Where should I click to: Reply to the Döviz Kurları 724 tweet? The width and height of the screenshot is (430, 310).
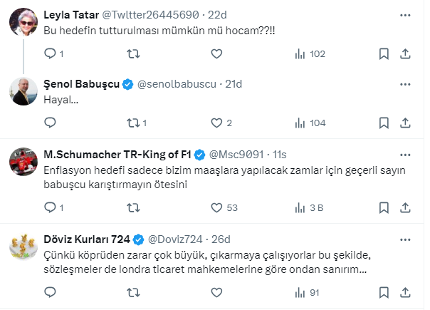tap(50, 291)
